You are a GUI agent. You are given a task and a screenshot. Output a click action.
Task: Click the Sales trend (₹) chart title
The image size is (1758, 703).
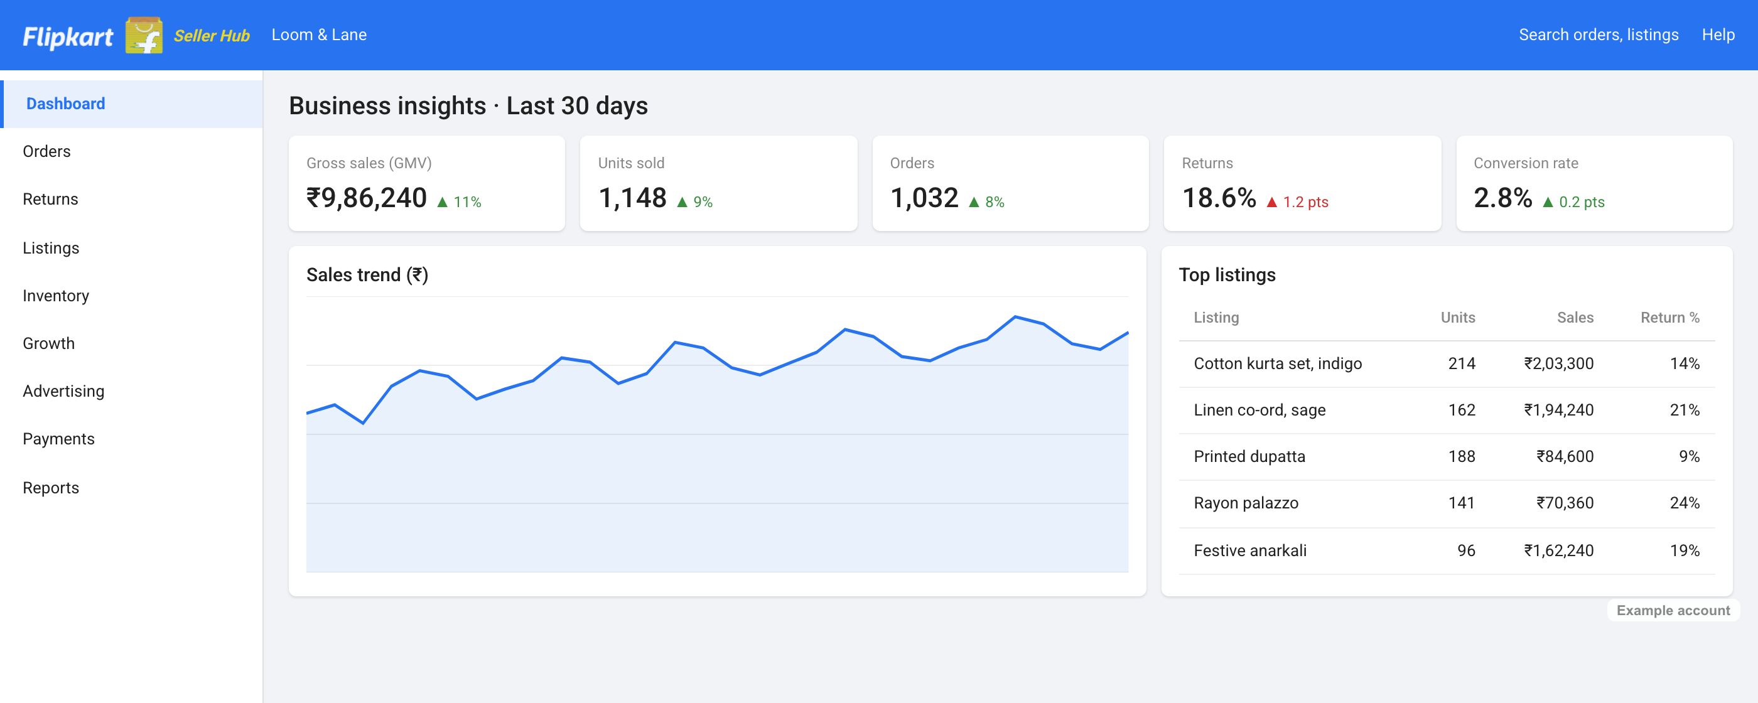(367, 275)
